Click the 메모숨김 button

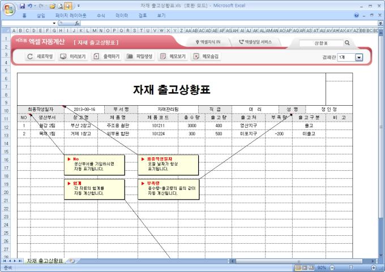pos(206,57)
